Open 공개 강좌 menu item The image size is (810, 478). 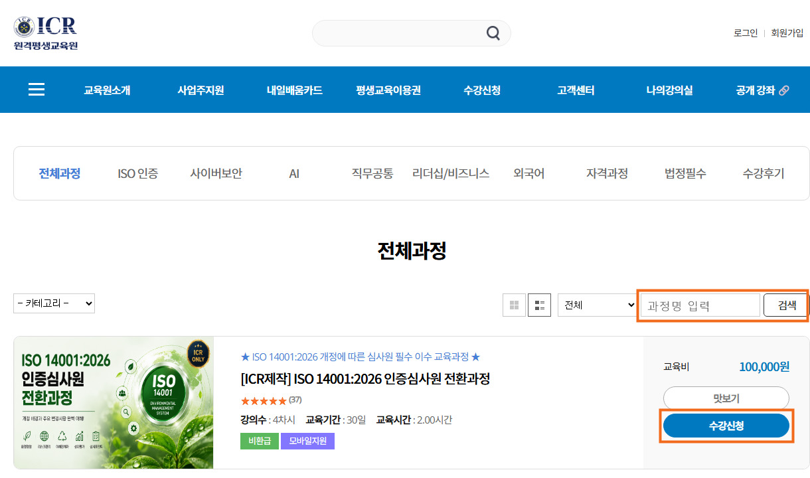pos(756,90)
